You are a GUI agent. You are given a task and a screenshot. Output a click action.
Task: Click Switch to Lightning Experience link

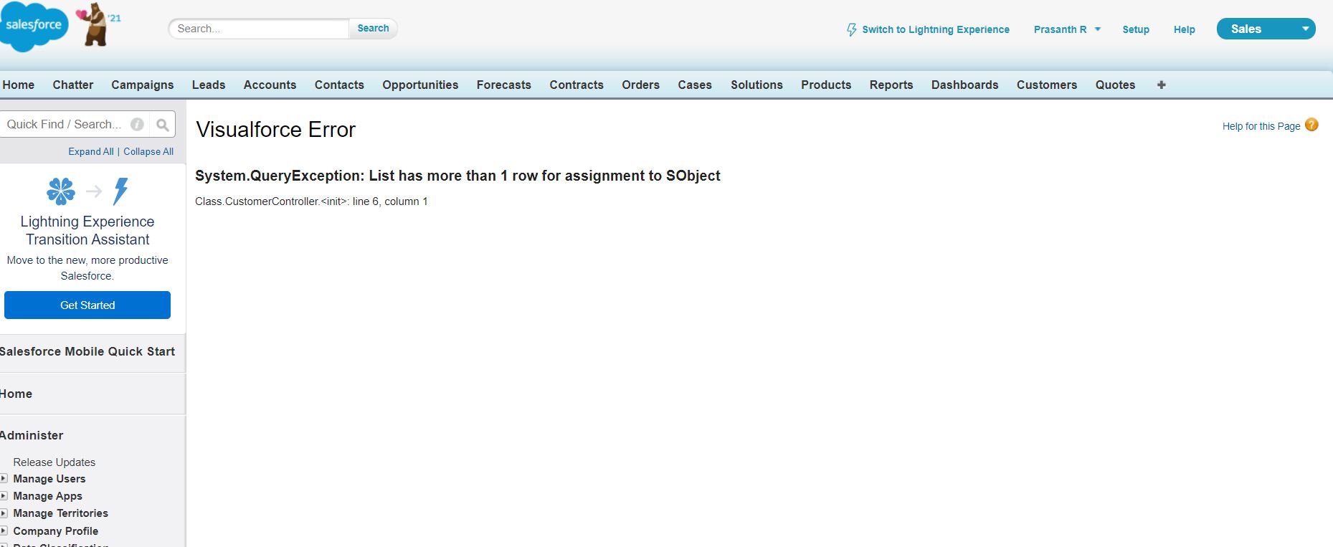tap(935, 29)
